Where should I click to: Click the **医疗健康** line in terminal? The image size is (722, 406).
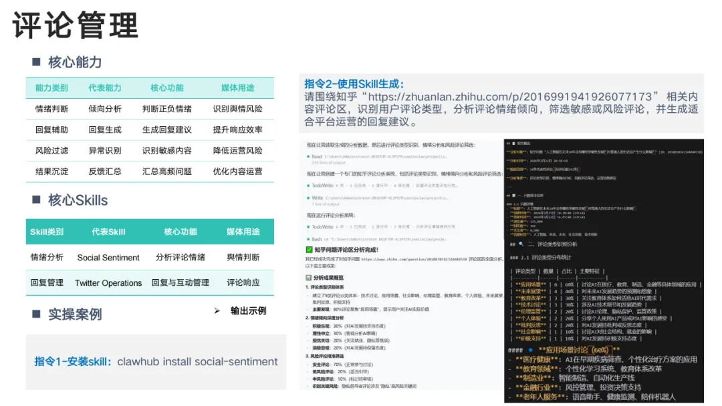coord(603,359)
